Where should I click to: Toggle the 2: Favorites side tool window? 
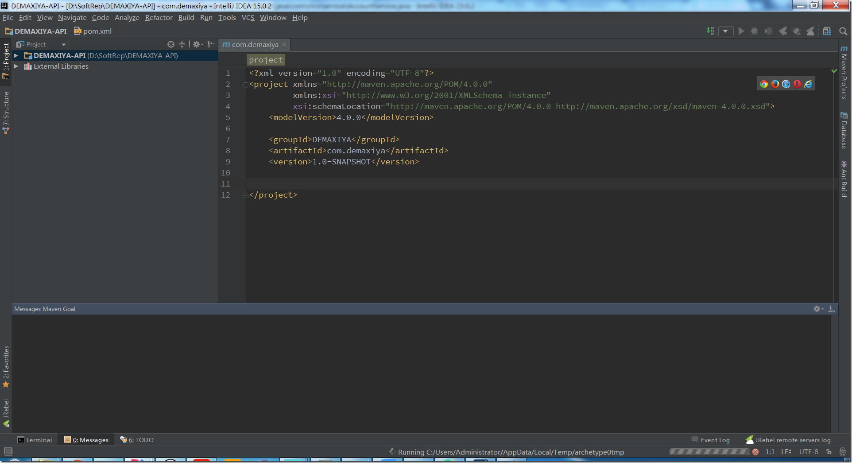click(x=6, y=366)
